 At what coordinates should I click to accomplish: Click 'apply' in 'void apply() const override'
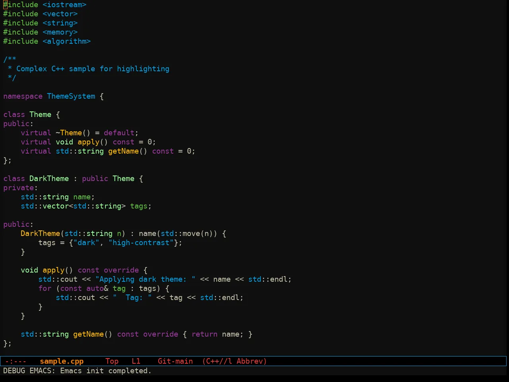53,270
